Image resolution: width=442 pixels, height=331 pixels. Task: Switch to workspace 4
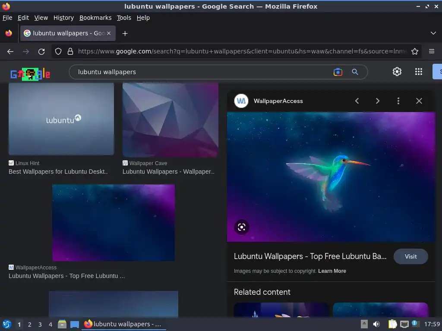[51, 325]
